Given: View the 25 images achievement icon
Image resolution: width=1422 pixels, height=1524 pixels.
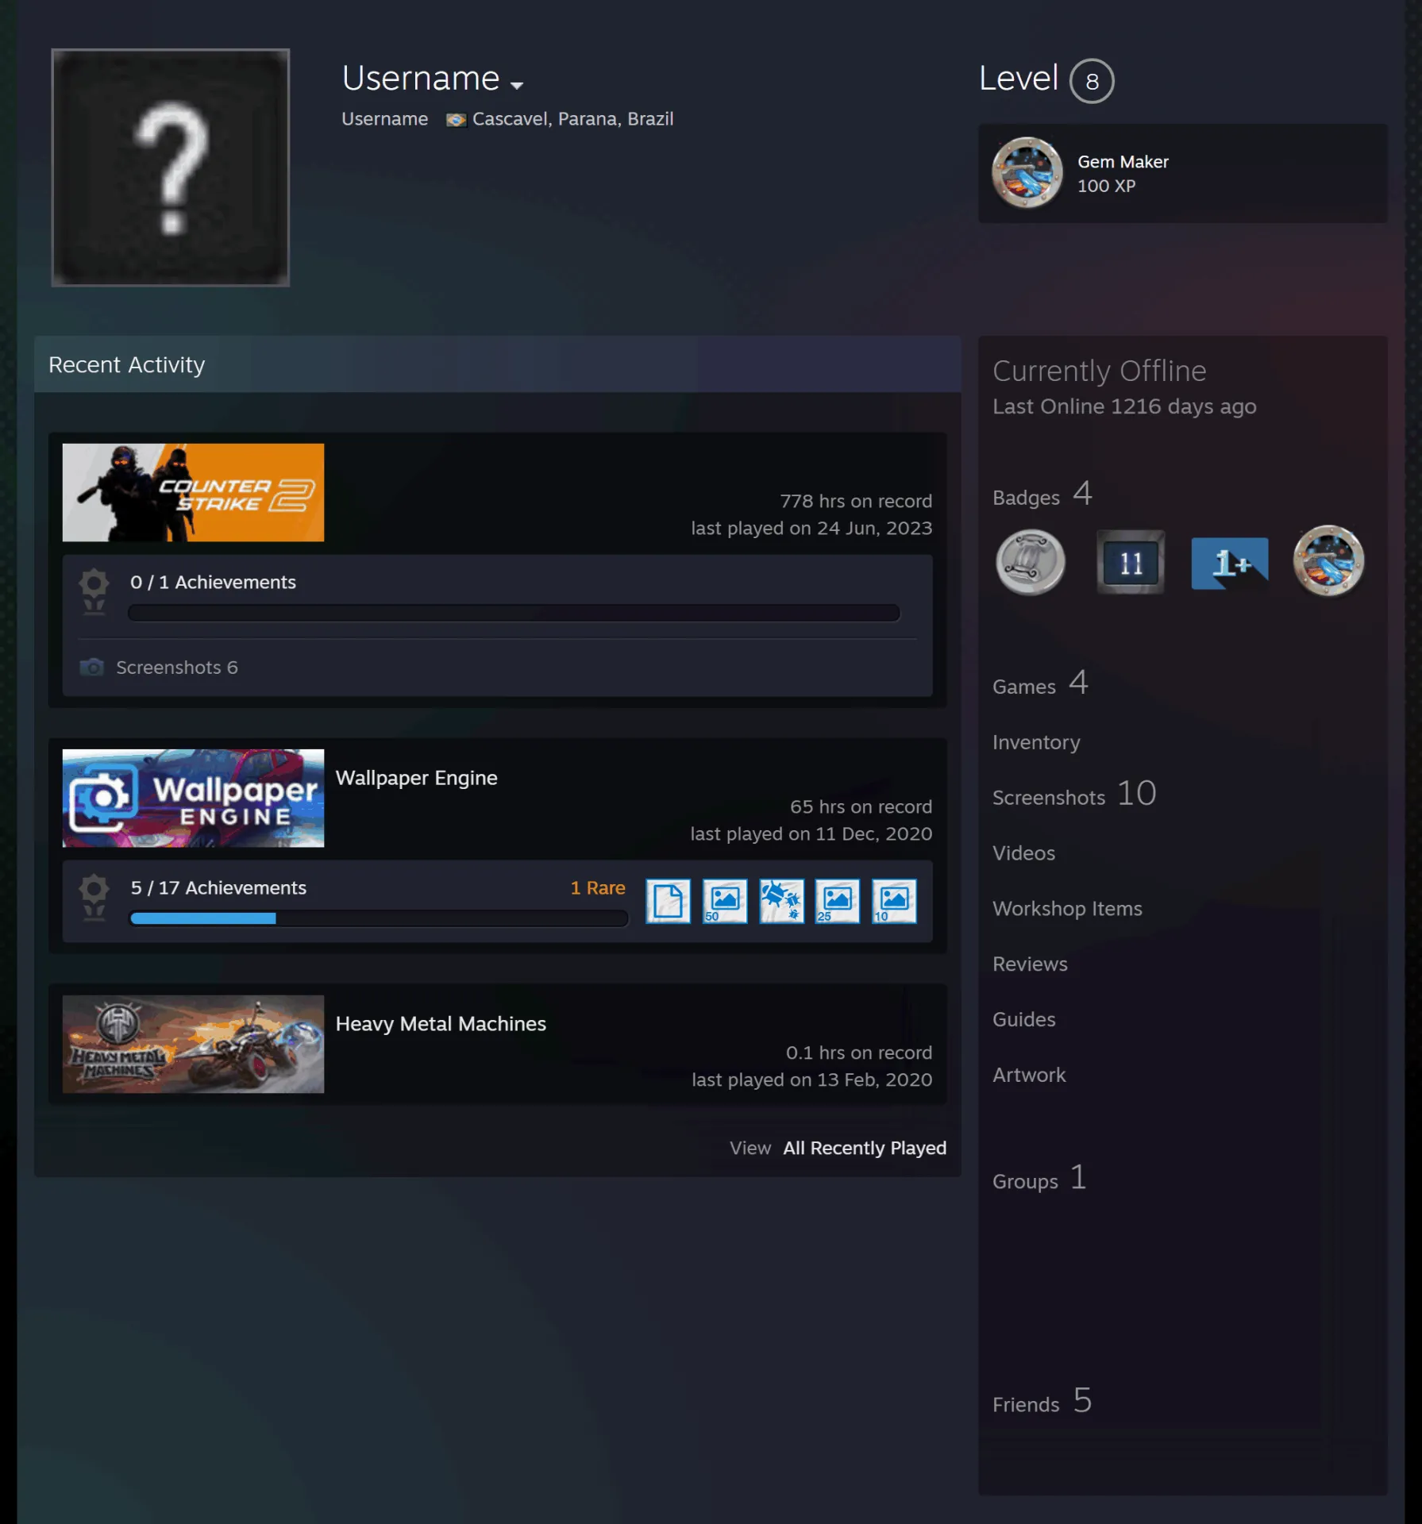Looking at the screenshot, I should tap(837, 901).
